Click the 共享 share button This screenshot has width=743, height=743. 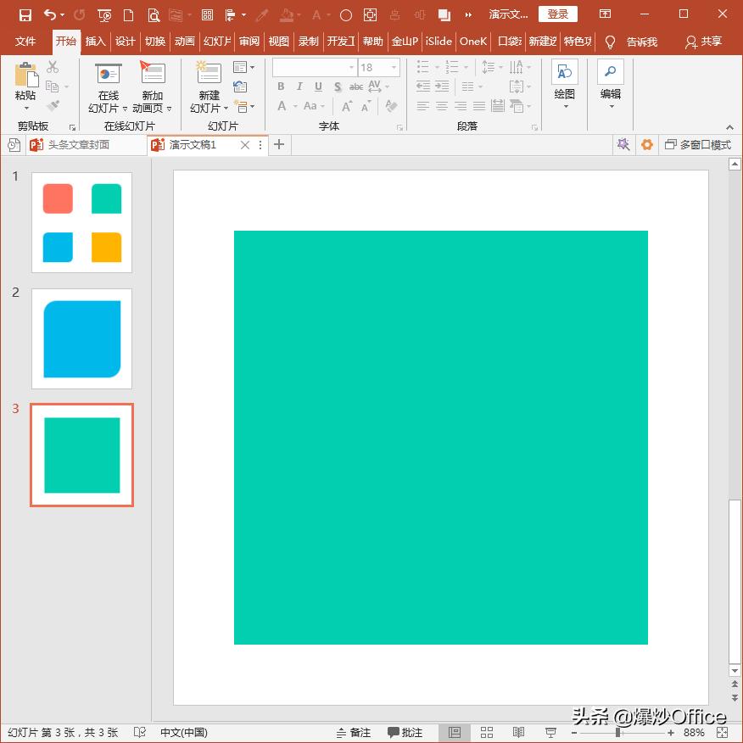[703, 42]
